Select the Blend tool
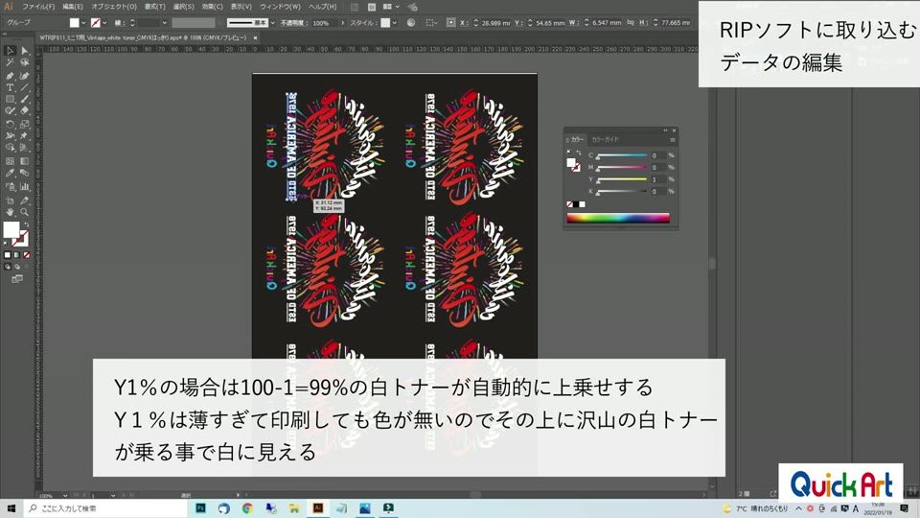 (x=25, y=174)
